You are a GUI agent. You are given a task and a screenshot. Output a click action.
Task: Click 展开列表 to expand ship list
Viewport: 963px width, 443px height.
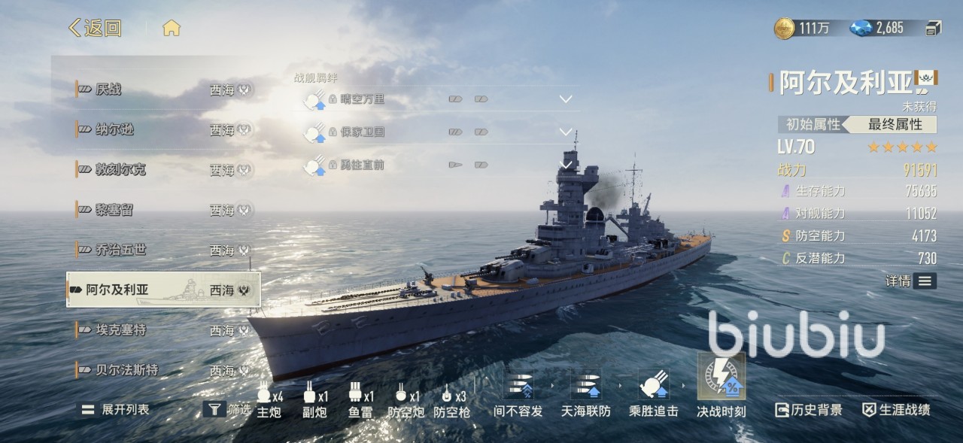pos(116,409)
